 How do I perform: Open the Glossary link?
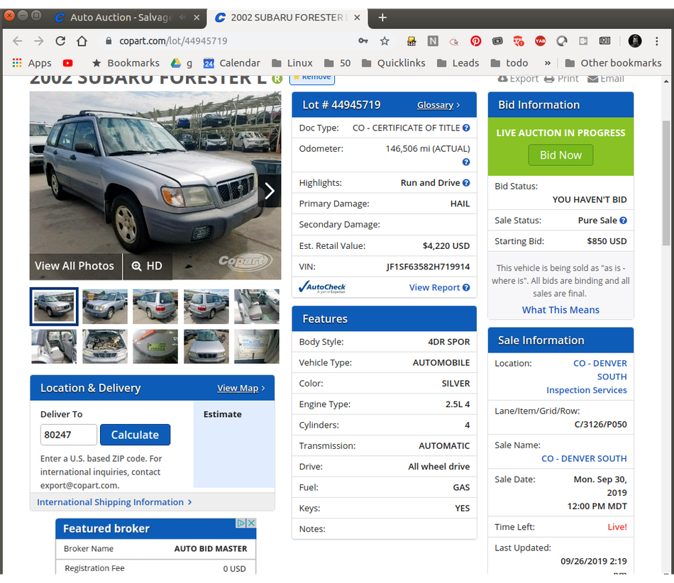(438, 105)
